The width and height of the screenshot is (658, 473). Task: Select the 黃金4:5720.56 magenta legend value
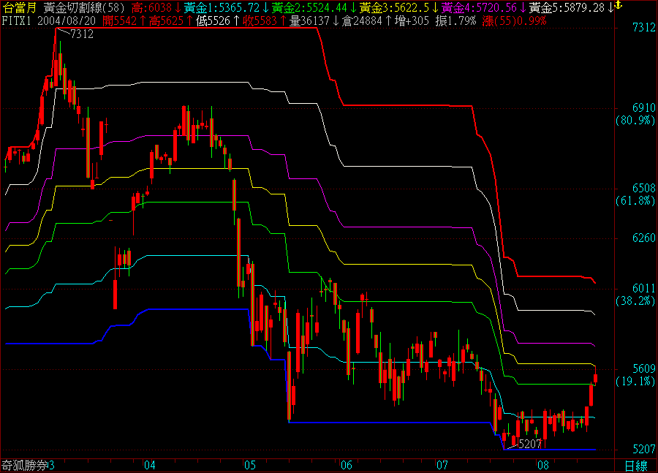point(480,7)
